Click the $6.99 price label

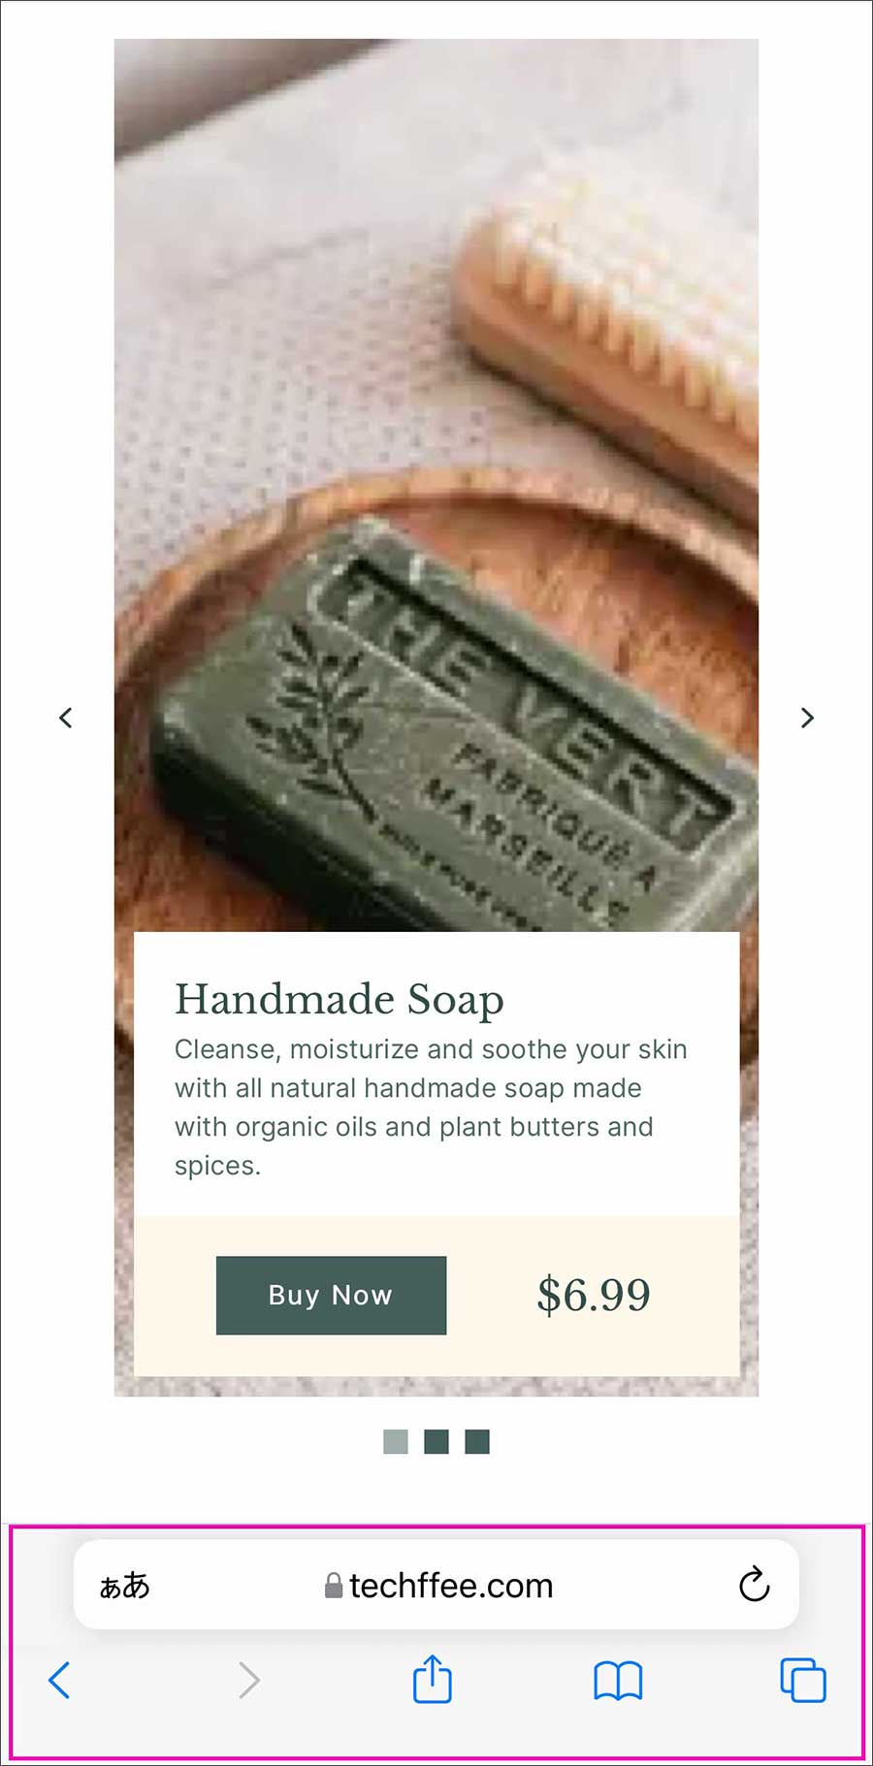[594, 1295]
